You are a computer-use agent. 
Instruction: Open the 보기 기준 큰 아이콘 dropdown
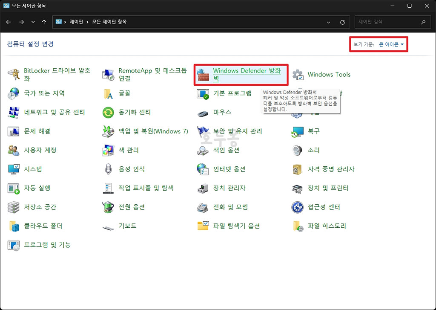coord(391,44)
